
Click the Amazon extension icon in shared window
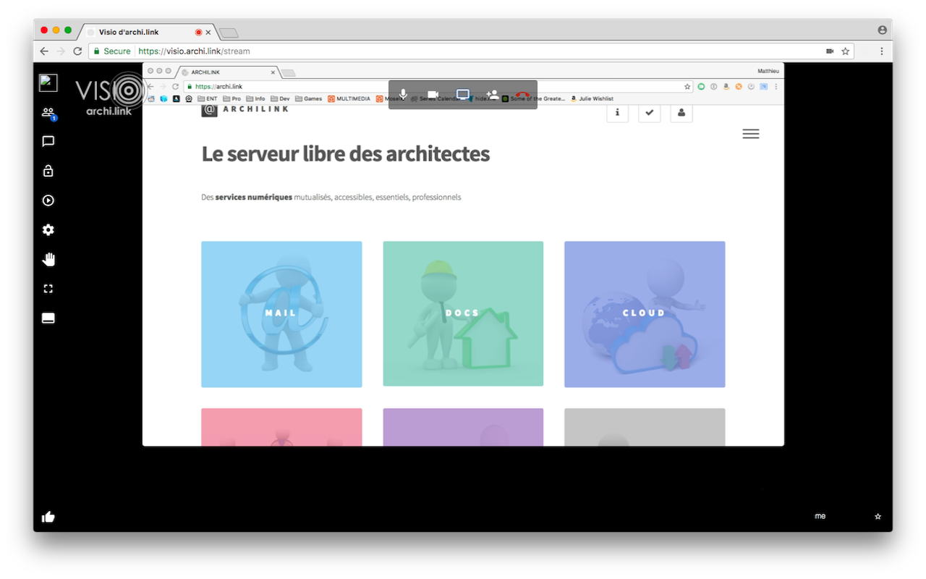[x=726, y=86]
